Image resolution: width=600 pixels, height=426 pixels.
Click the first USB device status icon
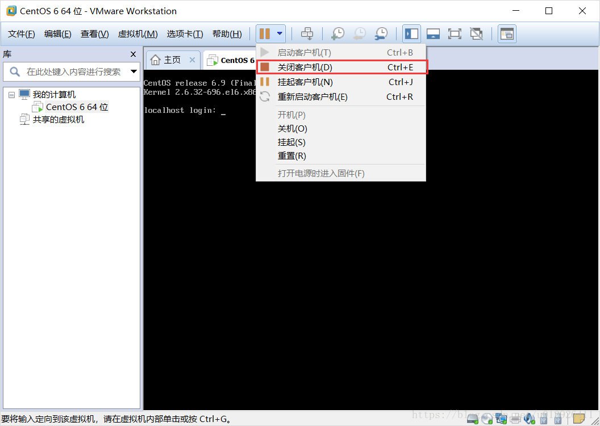tap(543, 419)
